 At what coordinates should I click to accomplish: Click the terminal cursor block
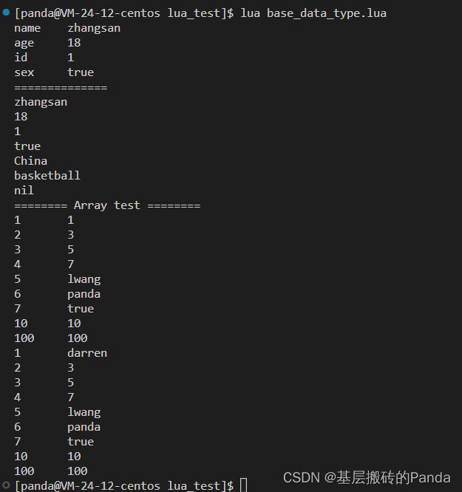pos(243,485)
